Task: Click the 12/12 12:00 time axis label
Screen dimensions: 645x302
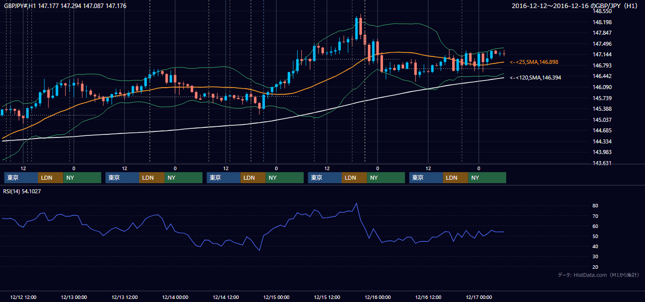Action: [x=23, y=297]
